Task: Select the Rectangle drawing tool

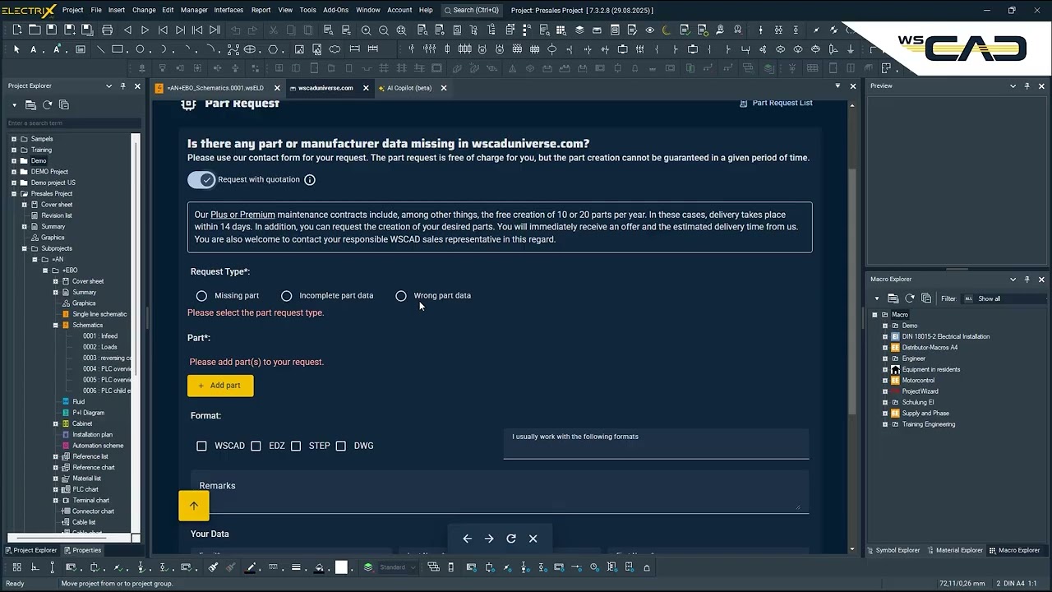Action: pos(118,49)
